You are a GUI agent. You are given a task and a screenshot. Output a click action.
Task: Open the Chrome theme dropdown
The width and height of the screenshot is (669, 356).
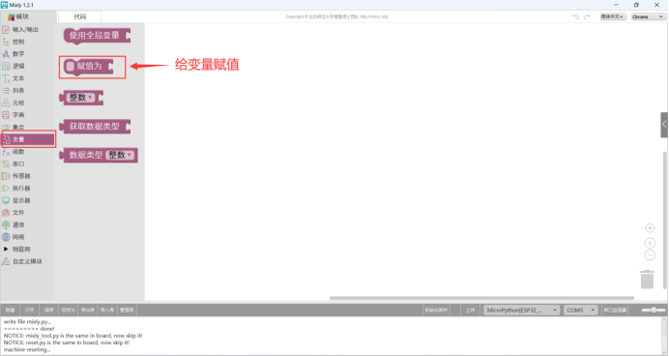point(648,16)
